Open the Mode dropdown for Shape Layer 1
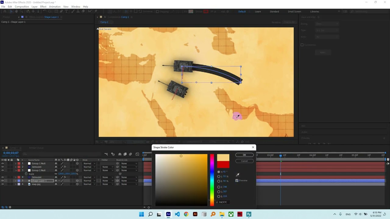 (90, 181)
